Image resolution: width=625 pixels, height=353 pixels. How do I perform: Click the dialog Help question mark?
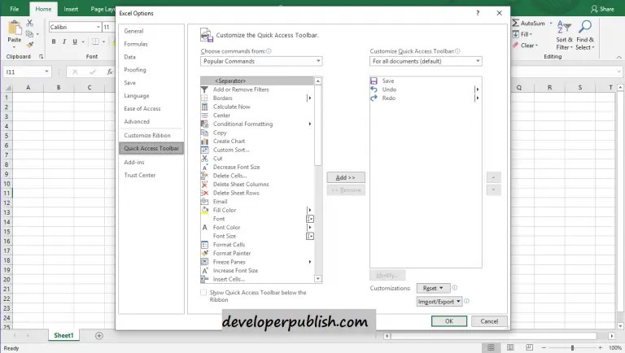coord(478,13)
